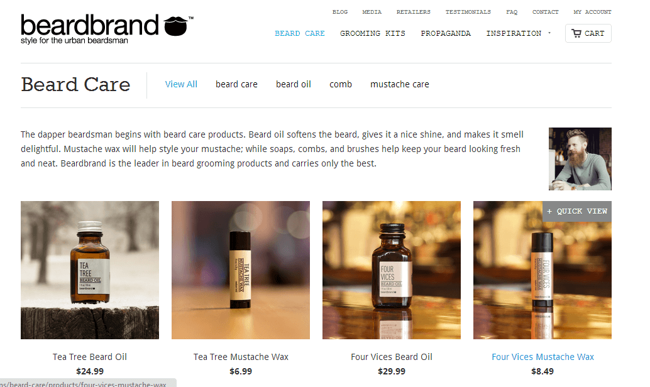The height and width of the screenshot is (387, 650).
Task: Open the Retailers page
Action: [x=413, y=12]
